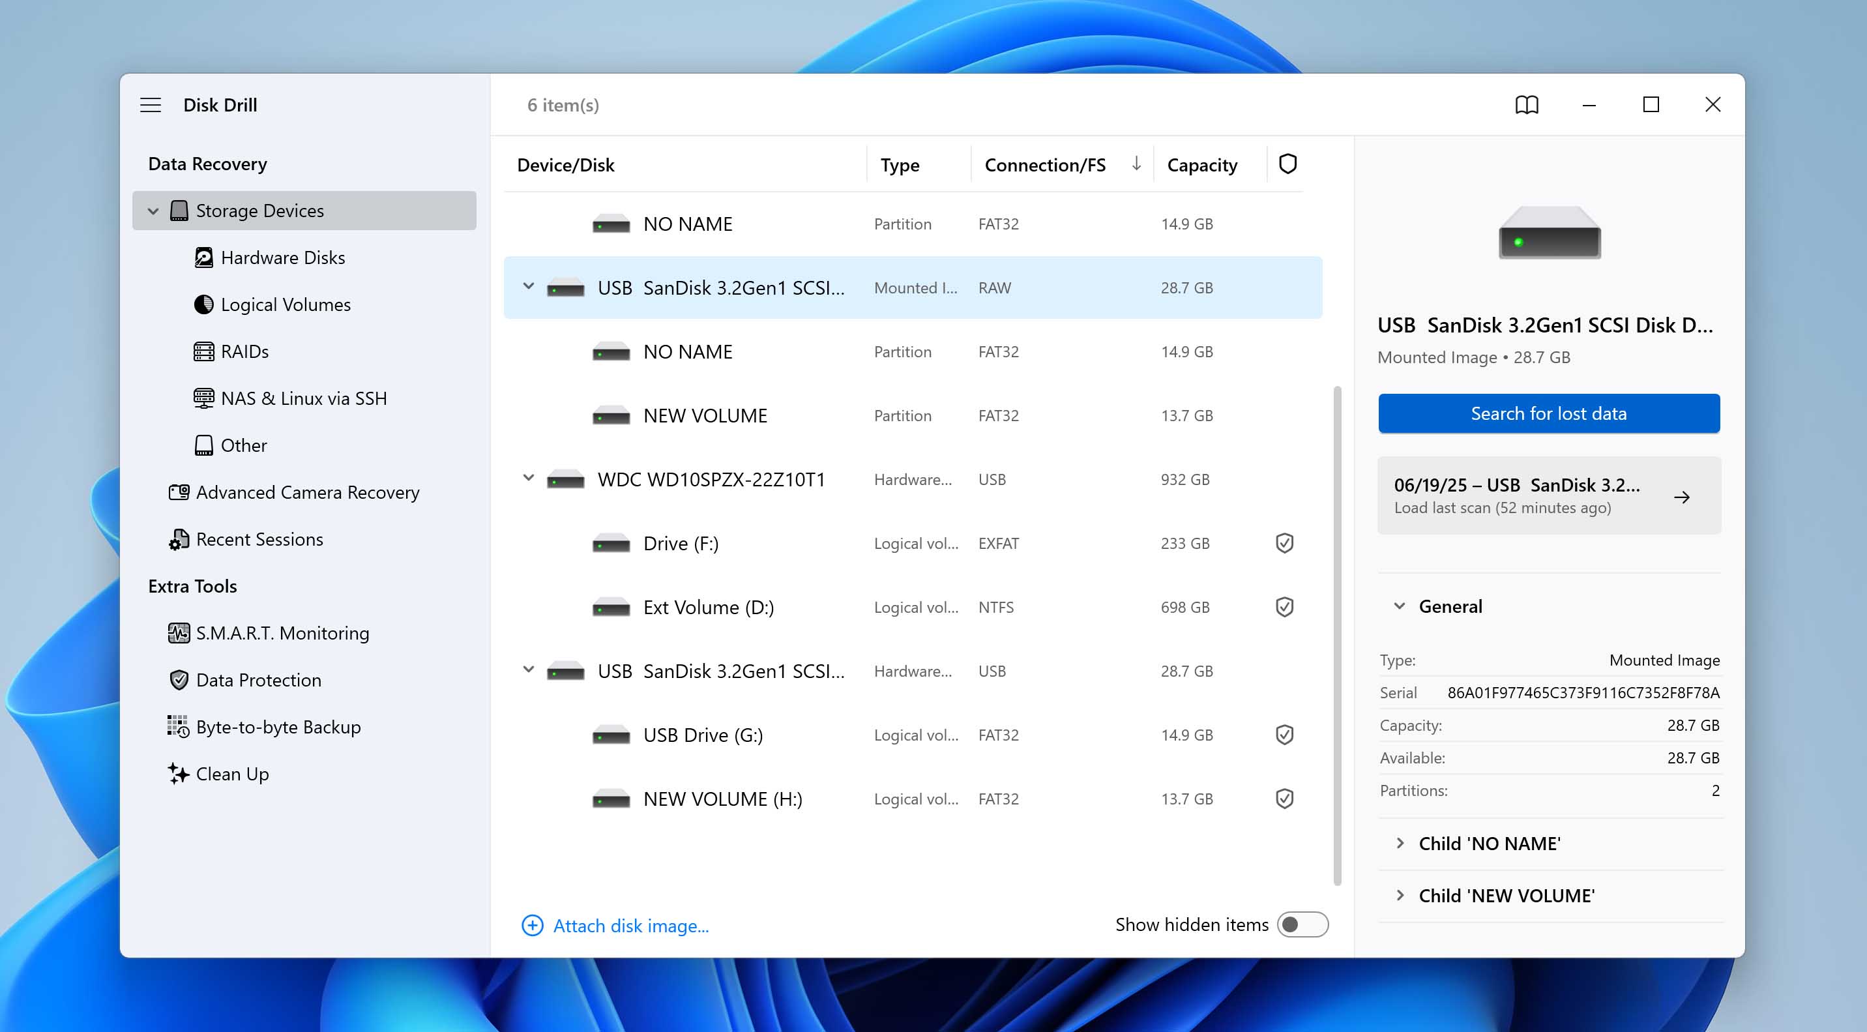This screenshot has width=1867, height=1032.
Task: Open the help book icon in title bar
Action: point(1526,105)
